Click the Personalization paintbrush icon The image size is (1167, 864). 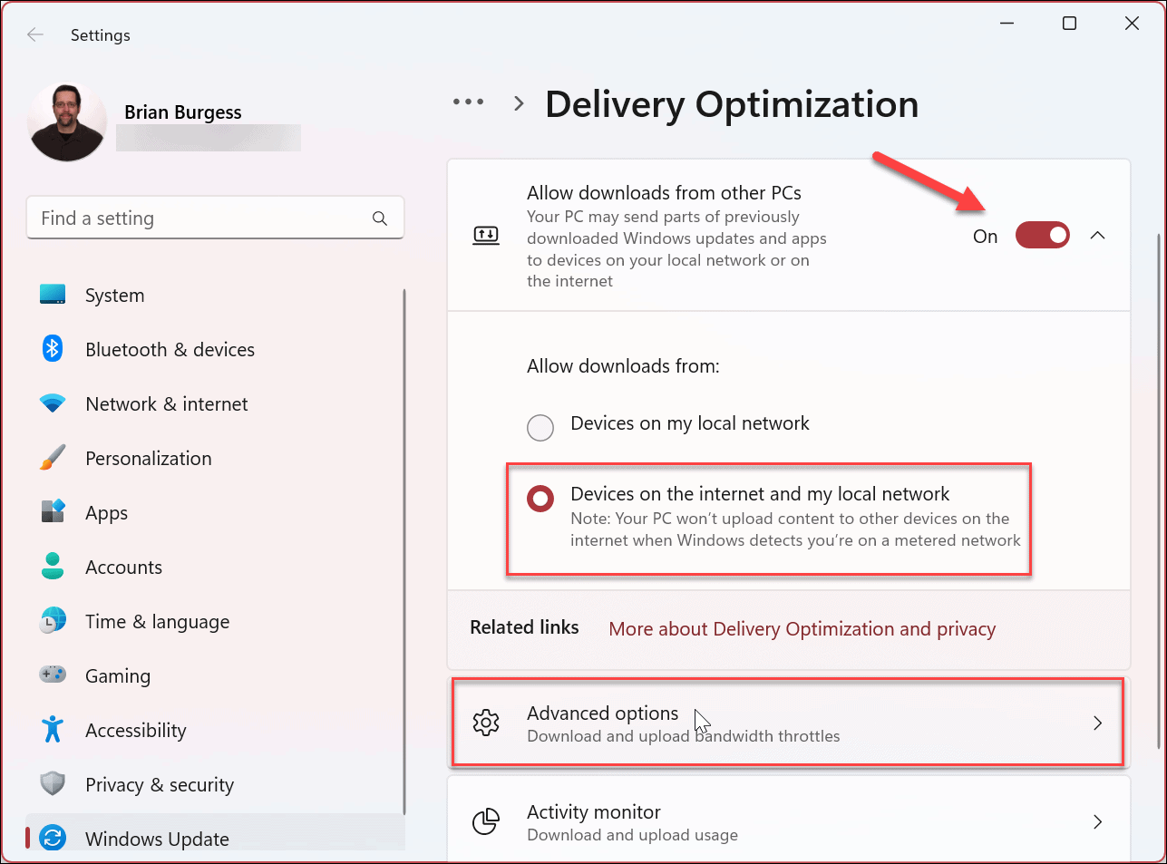[53, 458]
